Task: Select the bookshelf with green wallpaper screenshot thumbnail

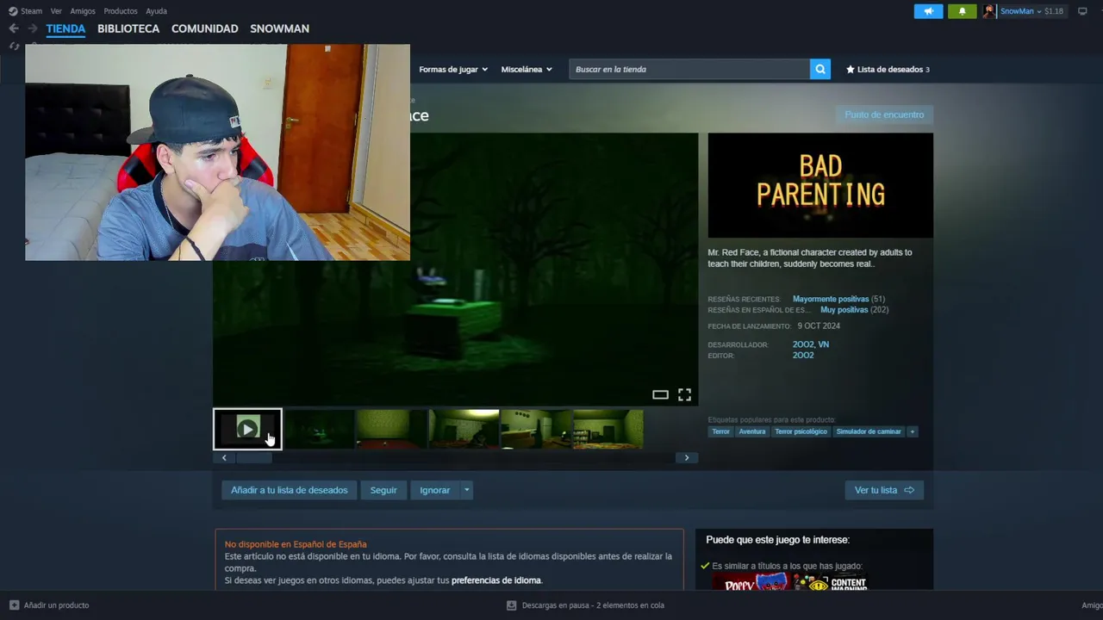Action: click(608, 429)
